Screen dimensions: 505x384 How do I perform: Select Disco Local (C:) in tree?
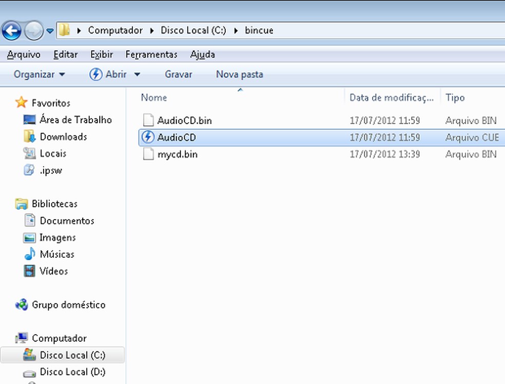coord(72,355)
